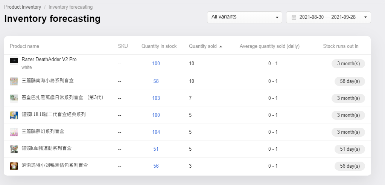This screenshot has height=185, width=385.
Task: Click the 罐頭LULU豬二代盲盒經典系列 thumbnail image
Action: point(14,115)
